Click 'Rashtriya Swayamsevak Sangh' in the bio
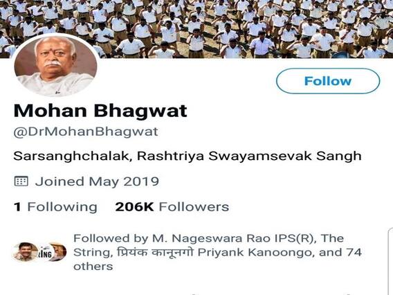Image resolution: width=393 pixels, height=295 pixels. pos(249,156)
